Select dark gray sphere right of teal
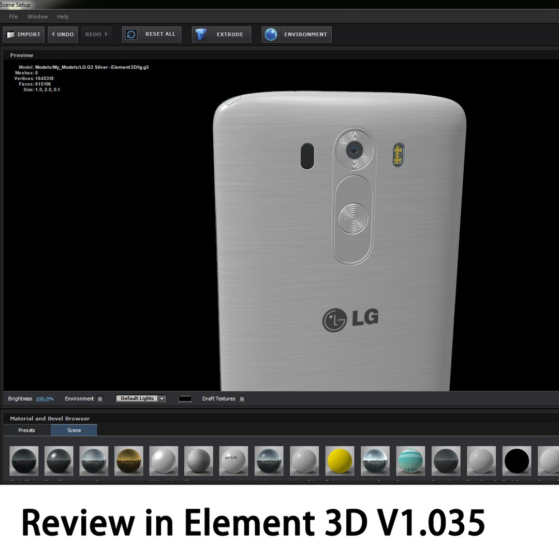This screenshot has width=559, height=559. click(x=446, y=461)
